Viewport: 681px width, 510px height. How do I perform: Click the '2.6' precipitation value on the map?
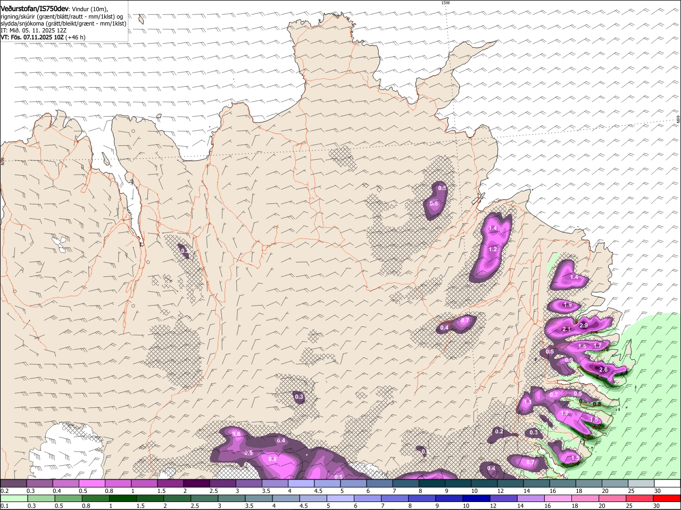pyautogui.click(x=603, y=369)
